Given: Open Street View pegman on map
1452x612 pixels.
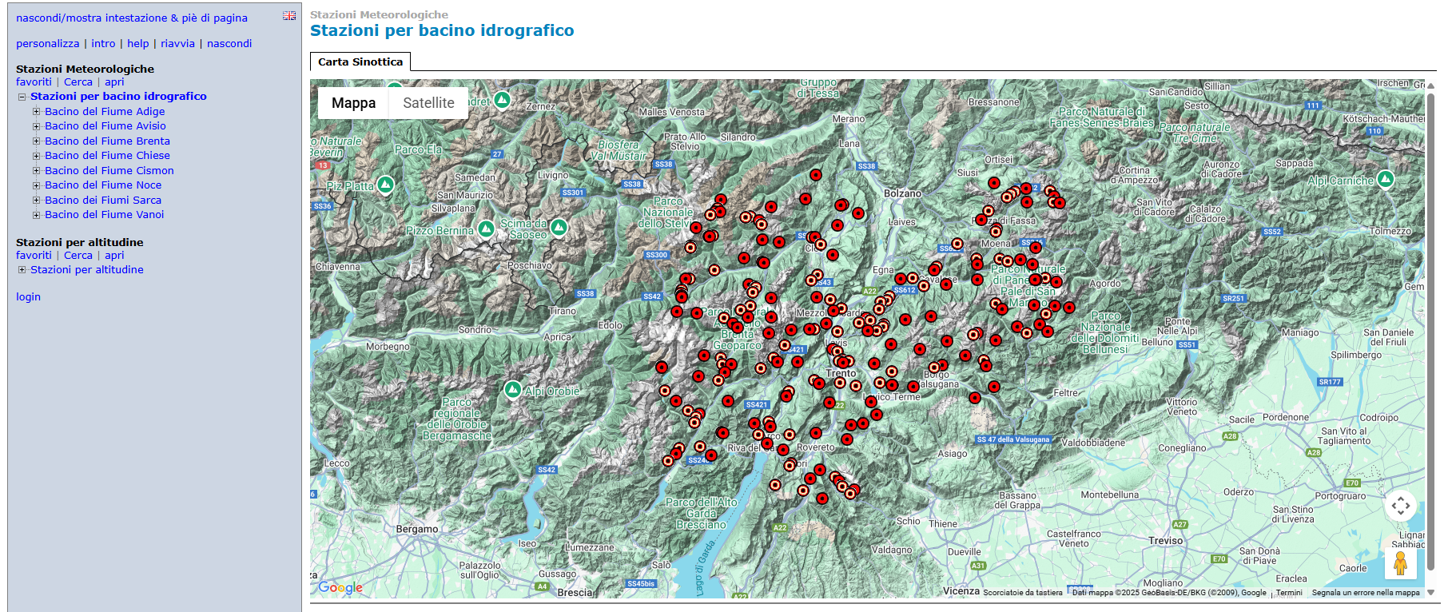Looking at the screenshot, I should [x=1400, y=563].
